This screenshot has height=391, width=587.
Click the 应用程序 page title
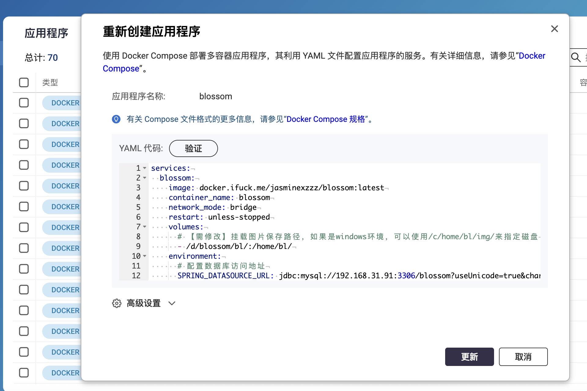(46, 33)
